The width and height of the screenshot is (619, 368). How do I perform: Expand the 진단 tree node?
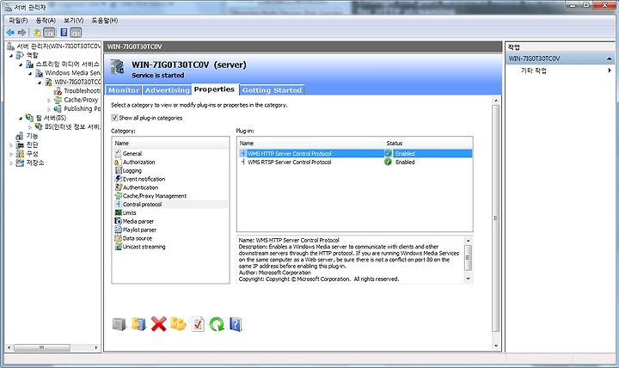pyautogui.click(x=11, y=145)
